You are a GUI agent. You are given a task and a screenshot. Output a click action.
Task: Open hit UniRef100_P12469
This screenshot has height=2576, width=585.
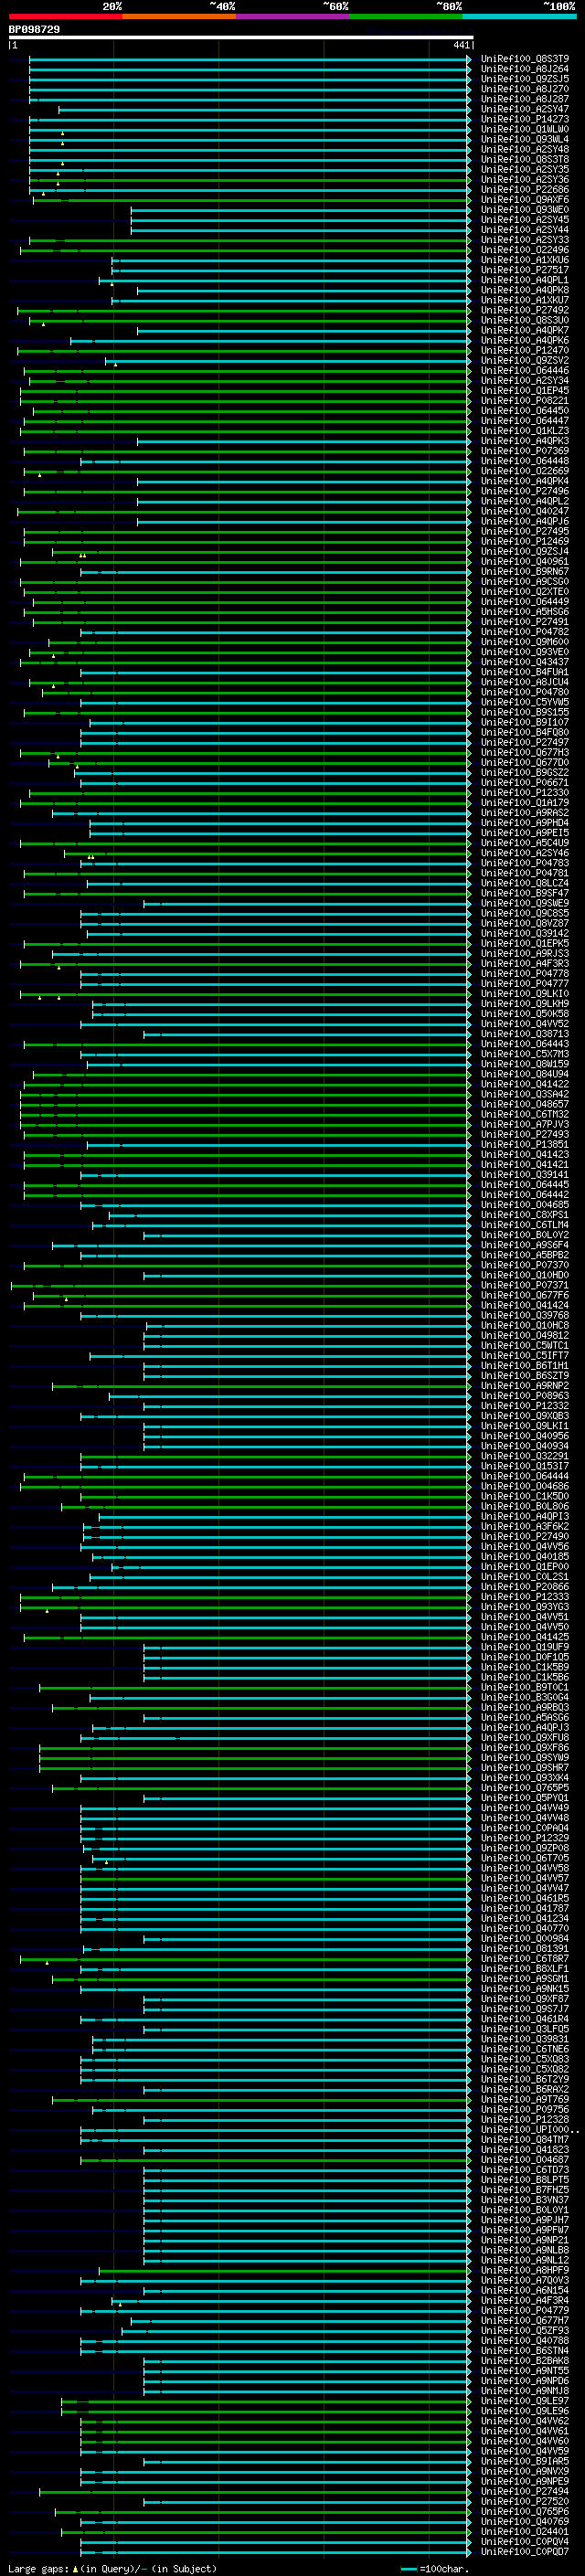pyautogui.click(x=525, y=542)
